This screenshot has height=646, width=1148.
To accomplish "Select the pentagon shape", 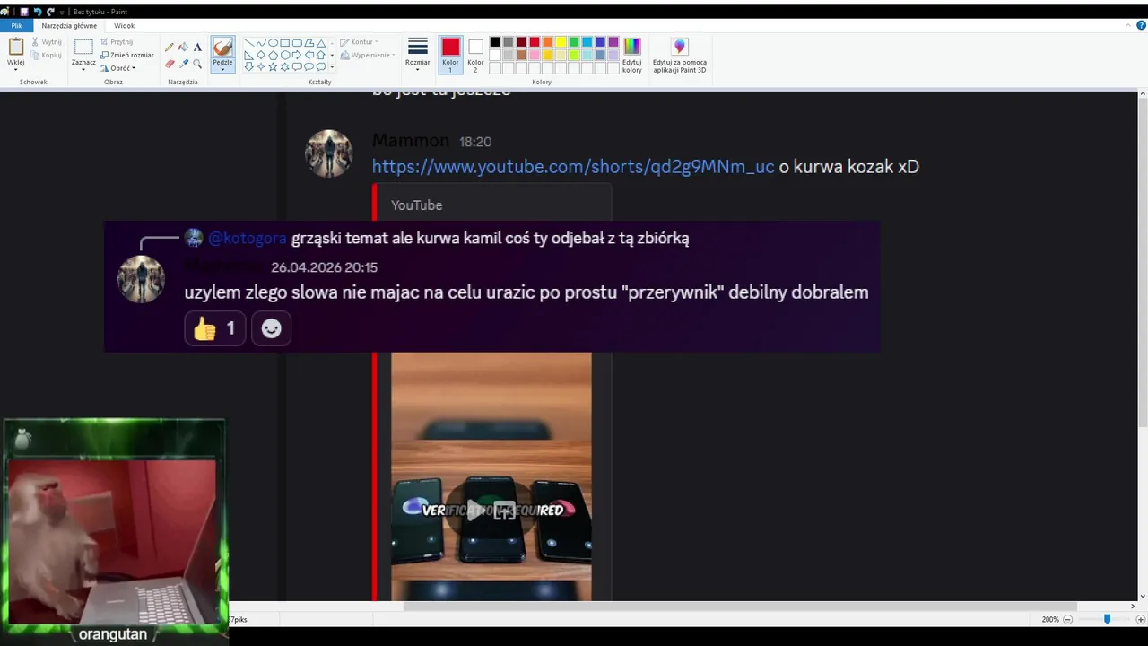I will [x=273, y=55].
